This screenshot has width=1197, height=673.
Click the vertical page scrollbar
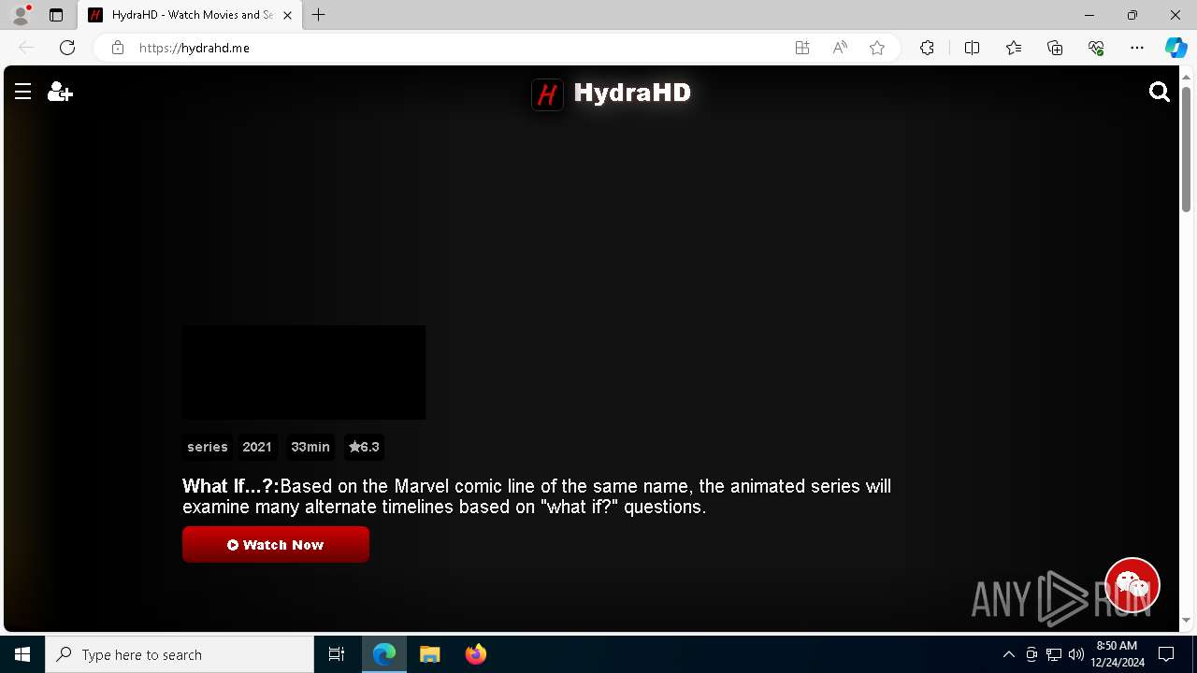click(1186, 150)
